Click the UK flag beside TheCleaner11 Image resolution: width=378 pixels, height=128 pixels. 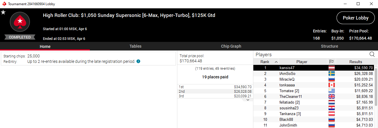pyautogui.click(x=331, y=96)
